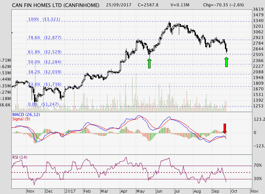Click the Jul month label

click(177, 191)
